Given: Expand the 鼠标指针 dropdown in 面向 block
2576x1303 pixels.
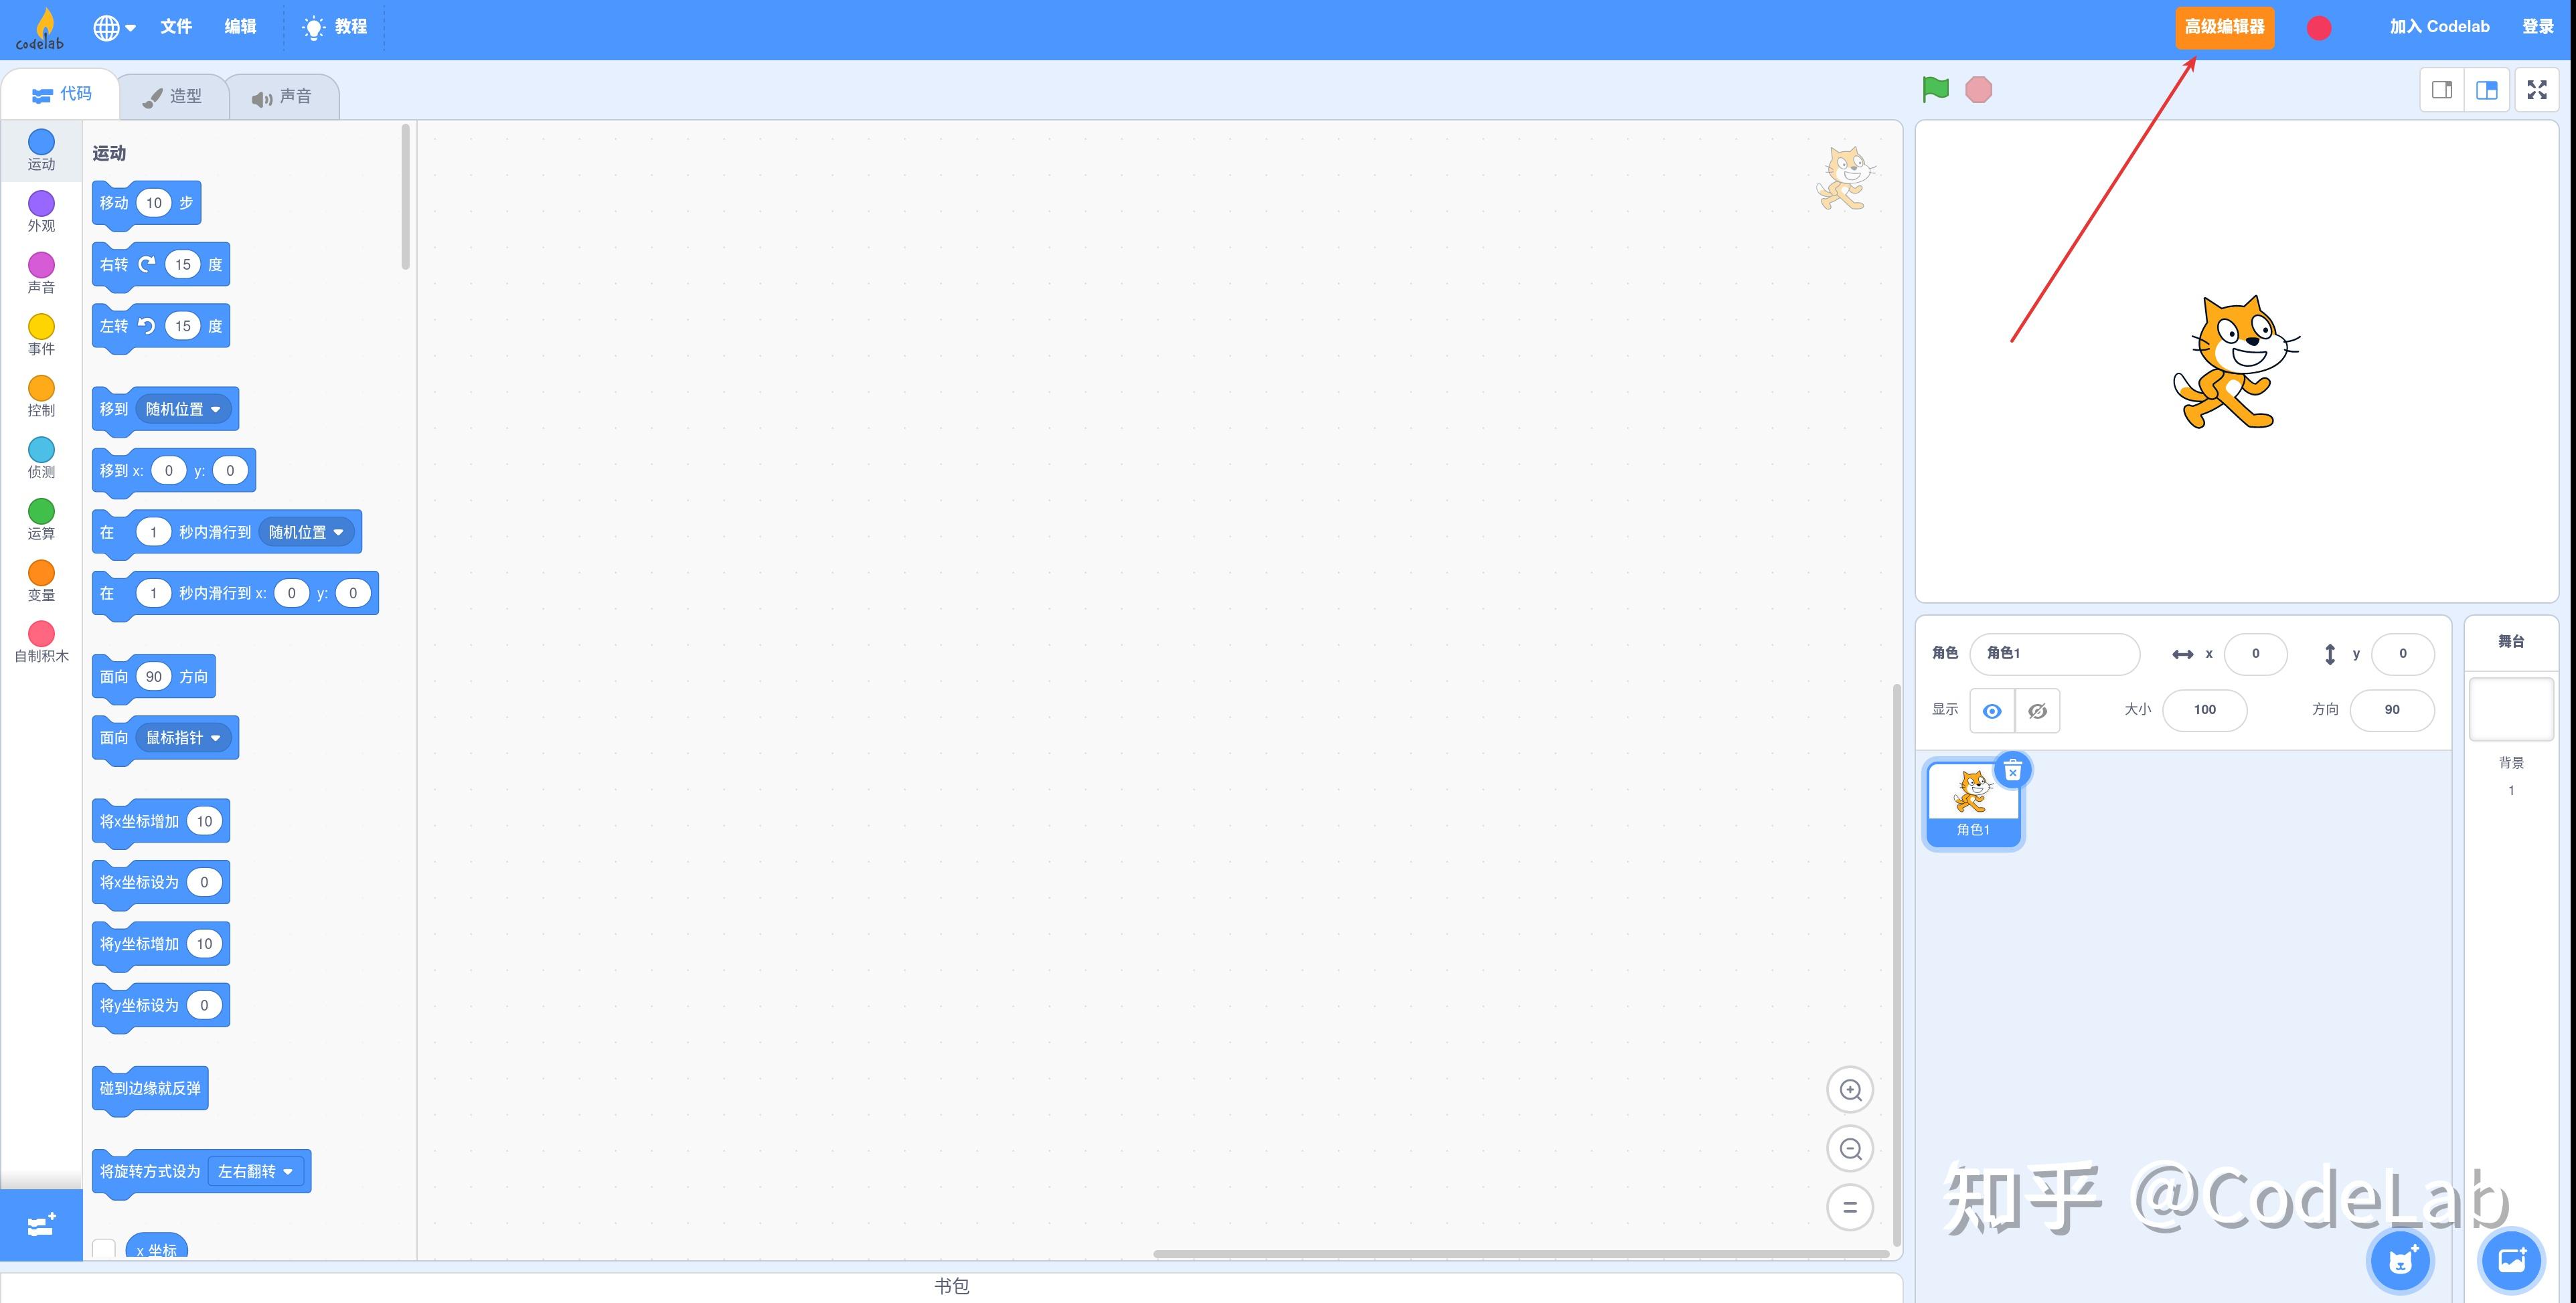Looking at the screenshot, I should coord(183,738).
